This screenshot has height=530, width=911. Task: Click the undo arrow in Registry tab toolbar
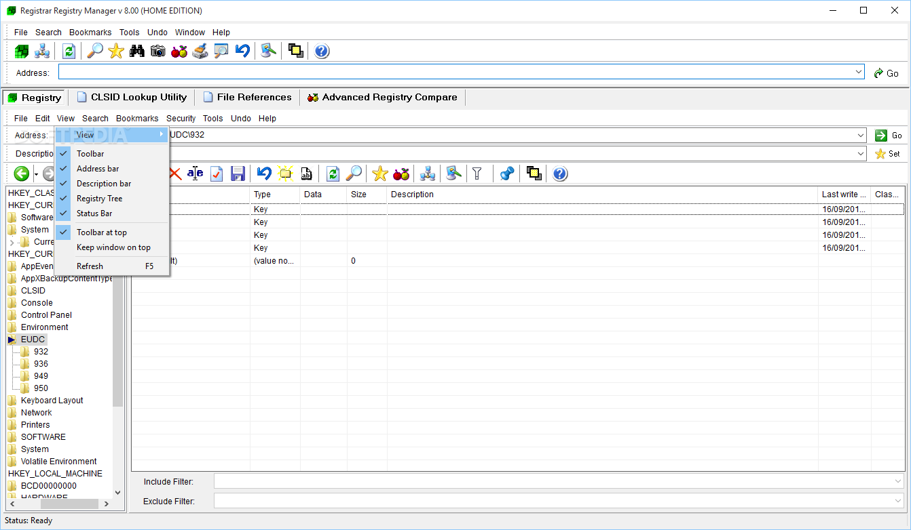point(264,174)
